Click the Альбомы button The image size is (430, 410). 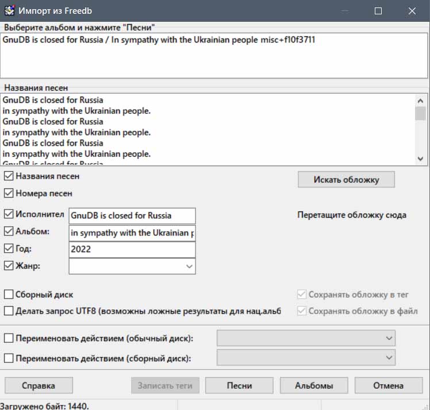[314, 385]
